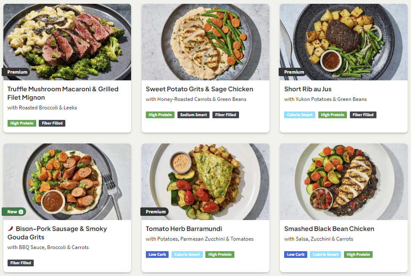Open the Smashed Black Bean Chicken photo
411x276 pixels.
344,182
